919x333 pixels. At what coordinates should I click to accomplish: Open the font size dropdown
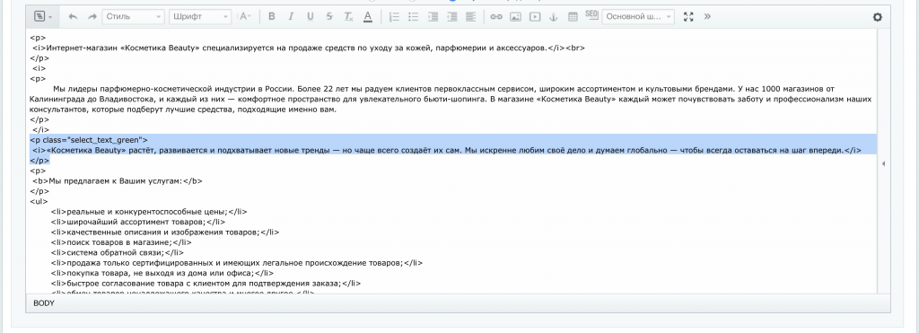point(244,16)
